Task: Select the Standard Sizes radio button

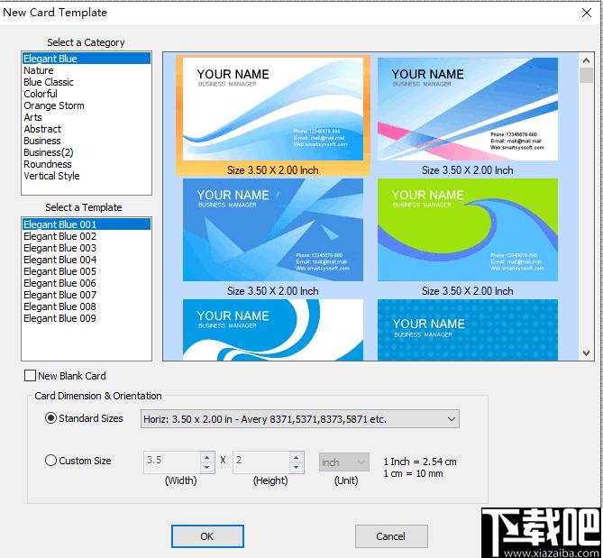Action: pyautogui.click(x=50, y=418)
